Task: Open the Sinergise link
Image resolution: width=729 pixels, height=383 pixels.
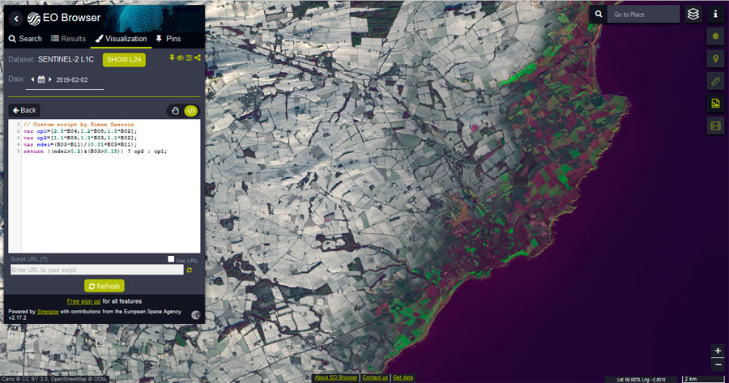Action: coord(48,312)
